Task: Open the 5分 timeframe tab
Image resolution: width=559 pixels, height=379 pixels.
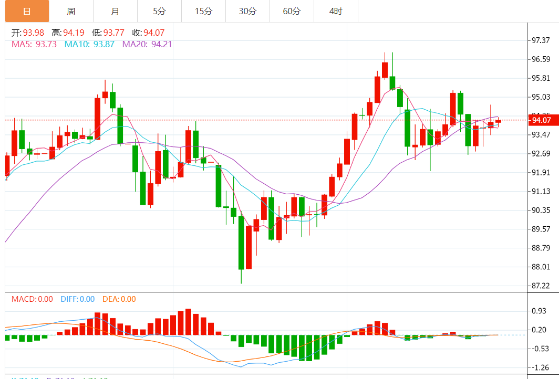Action: click(159, 12)
